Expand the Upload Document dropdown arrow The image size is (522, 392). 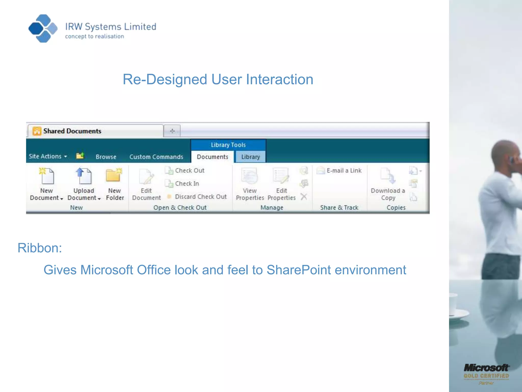(x=99, y=199)
